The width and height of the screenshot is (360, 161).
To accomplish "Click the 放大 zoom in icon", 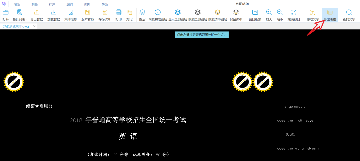I will (x=269, y=12).
